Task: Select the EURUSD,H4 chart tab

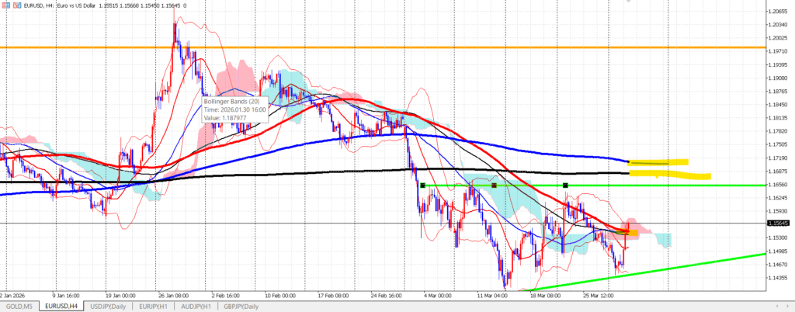Action: click(x=63, y=306)
